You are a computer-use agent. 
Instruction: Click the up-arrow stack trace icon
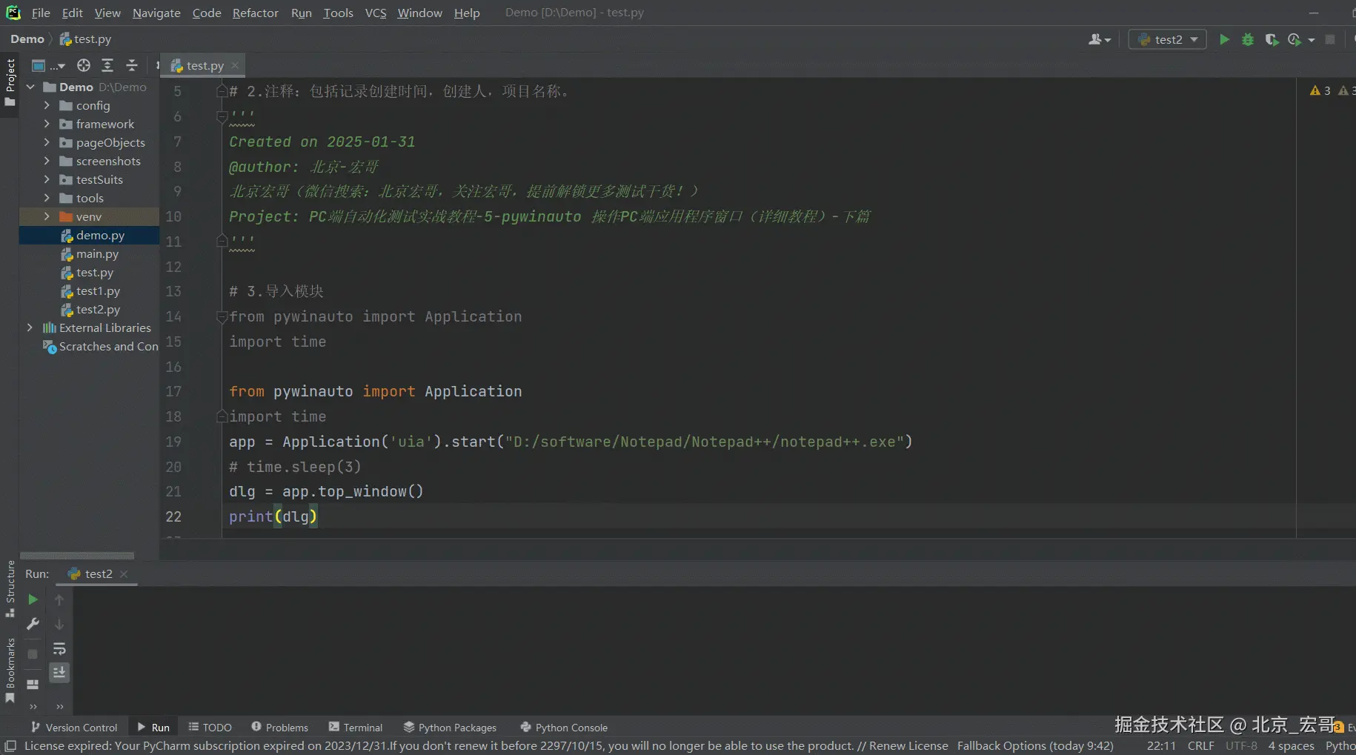click(59, 599)
